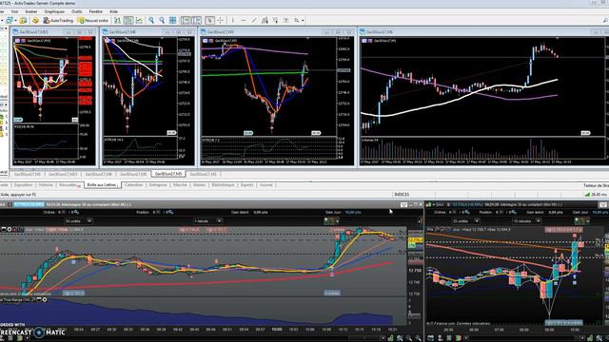Select the trendline drawing tool
Image resolution: width=609 pixels, height=342 pixels.
coord(254,20)
